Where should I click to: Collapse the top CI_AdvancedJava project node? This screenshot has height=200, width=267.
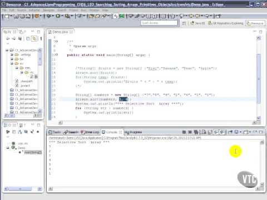(7, 50)
